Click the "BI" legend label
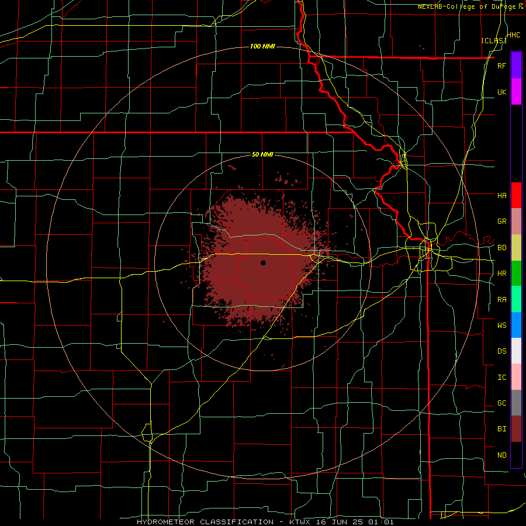Viewport: 526px width, 526px height. (501, 429)
